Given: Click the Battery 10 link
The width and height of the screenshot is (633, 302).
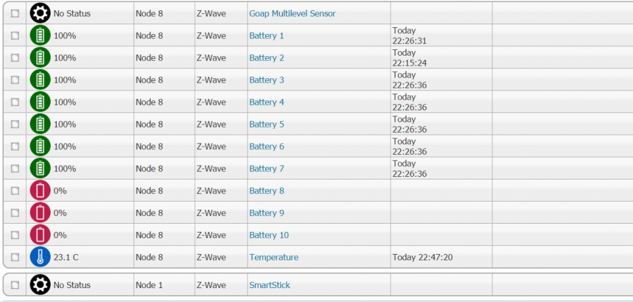Looking at the screenshot, I should click(268, 235).
